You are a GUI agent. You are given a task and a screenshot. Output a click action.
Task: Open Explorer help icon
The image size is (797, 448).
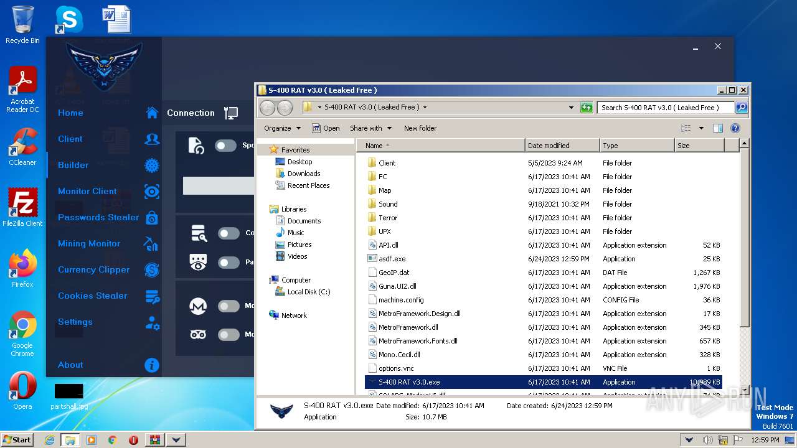pyautogui.click(x=735, y=128)
